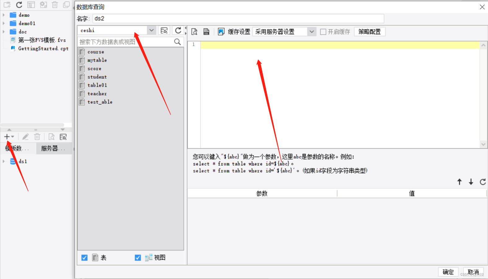The image size is (488, 279).
Task: Select the student table
Action: pyautogui.click(x=97, y=77)
